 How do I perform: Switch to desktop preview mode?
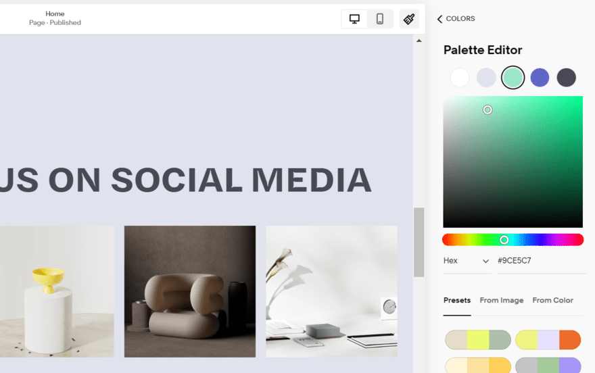354,19
